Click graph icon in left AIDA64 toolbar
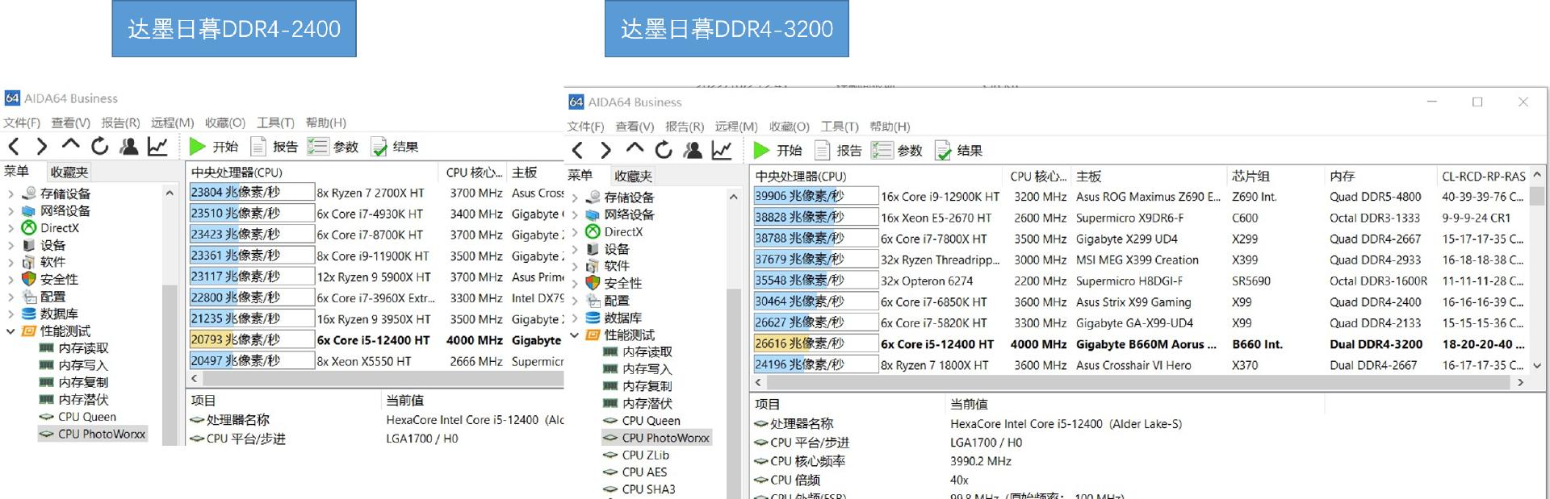The width and height of the screenshot is (1550, 499). 157,146
